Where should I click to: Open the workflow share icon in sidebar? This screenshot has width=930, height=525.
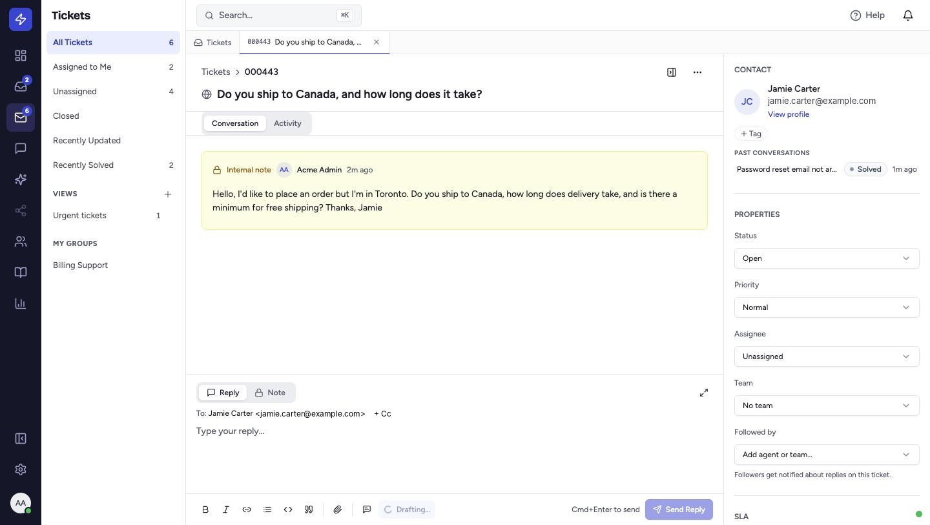click(21, 211)
